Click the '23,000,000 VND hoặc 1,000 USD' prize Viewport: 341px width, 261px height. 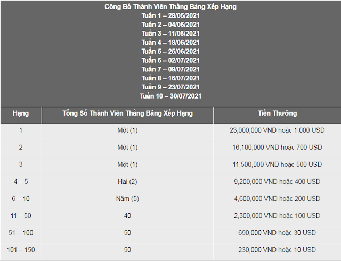coord(277,130)
